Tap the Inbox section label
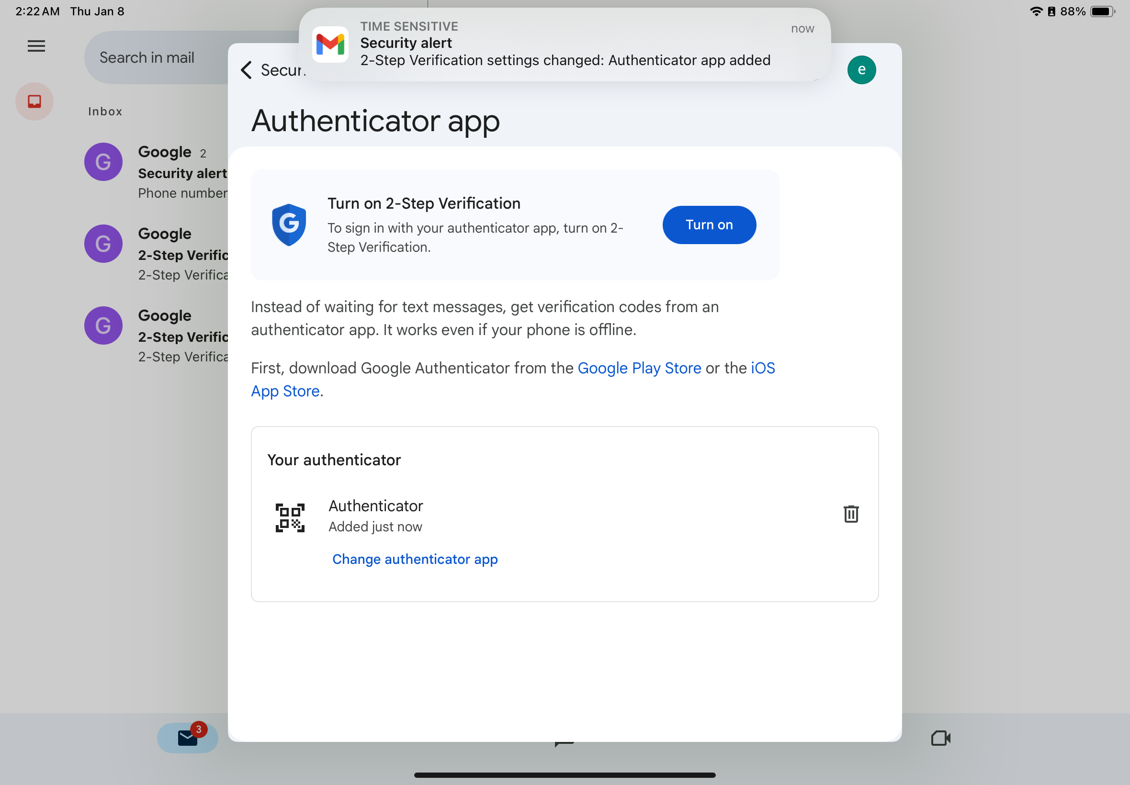This screenshot has height=785, width=1130. [x=105, y=112]
